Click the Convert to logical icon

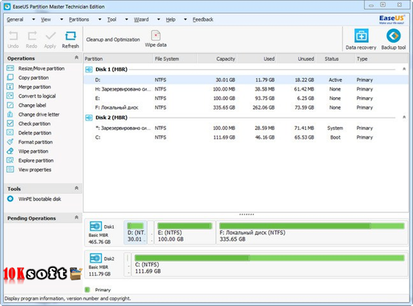click(10, 96)
